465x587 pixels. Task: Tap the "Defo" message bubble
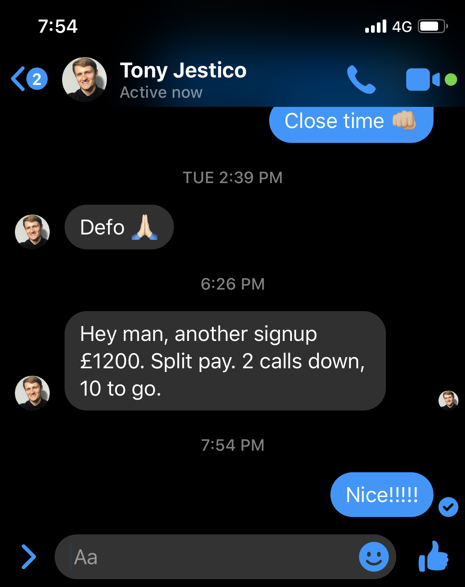pyautogui.click(x=119, y=227)
